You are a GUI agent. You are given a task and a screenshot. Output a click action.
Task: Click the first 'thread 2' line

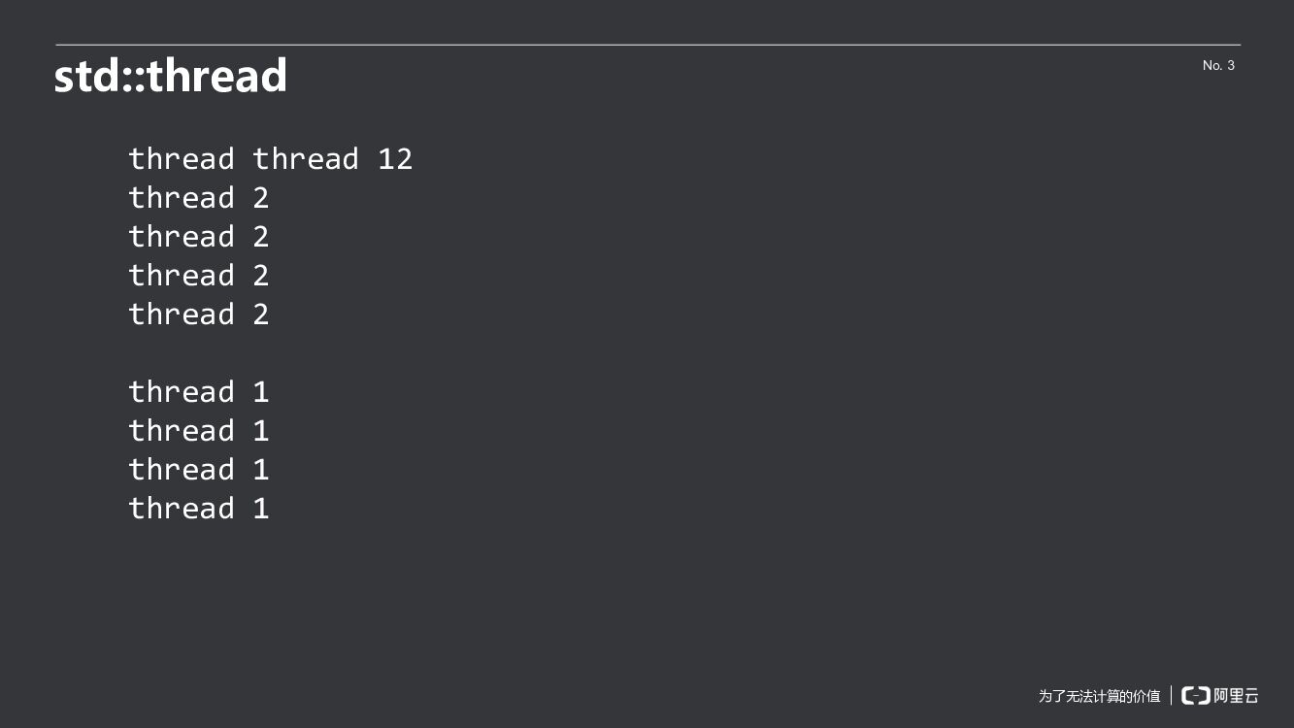(x=198, y=198)
